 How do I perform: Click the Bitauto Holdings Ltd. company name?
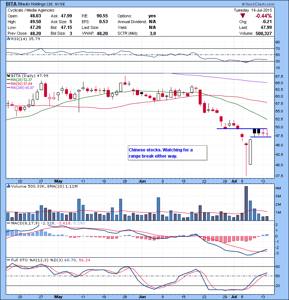point(35,4)
